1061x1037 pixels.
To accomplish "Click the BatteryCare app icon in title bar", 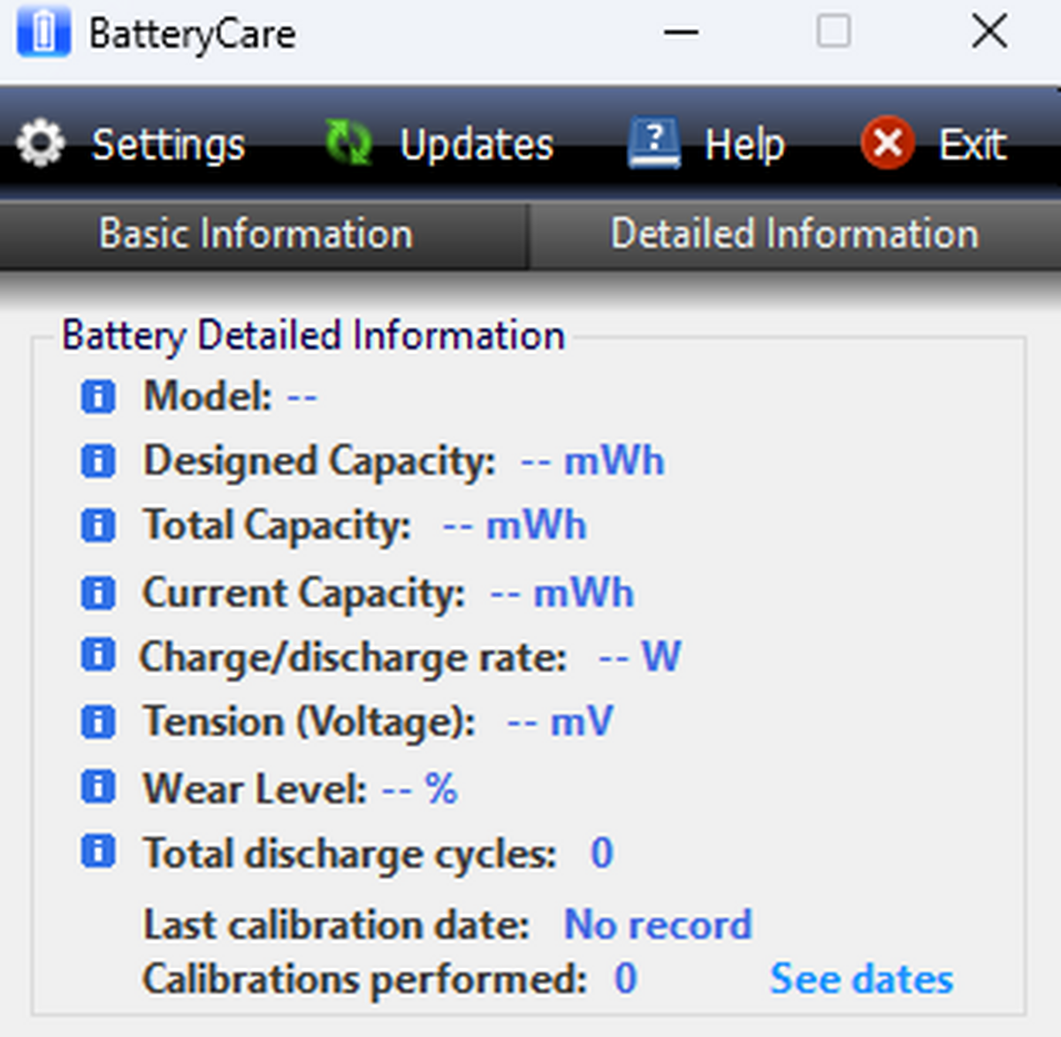I will [43, 33].
